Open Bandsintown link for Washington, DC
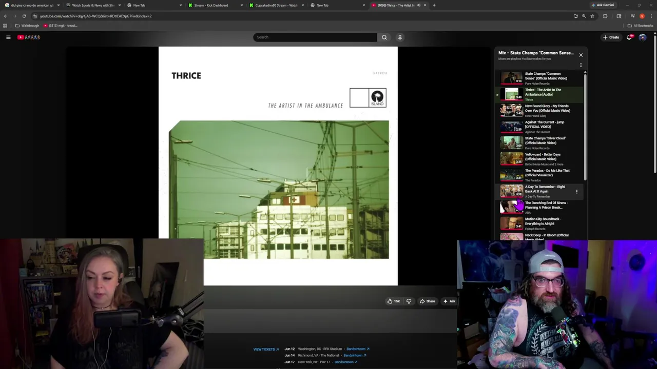The image size is (657, 369). (358, 349)
